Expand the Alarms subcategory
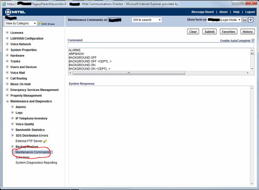This screenshot has height=190, width=259. point(12,107)
